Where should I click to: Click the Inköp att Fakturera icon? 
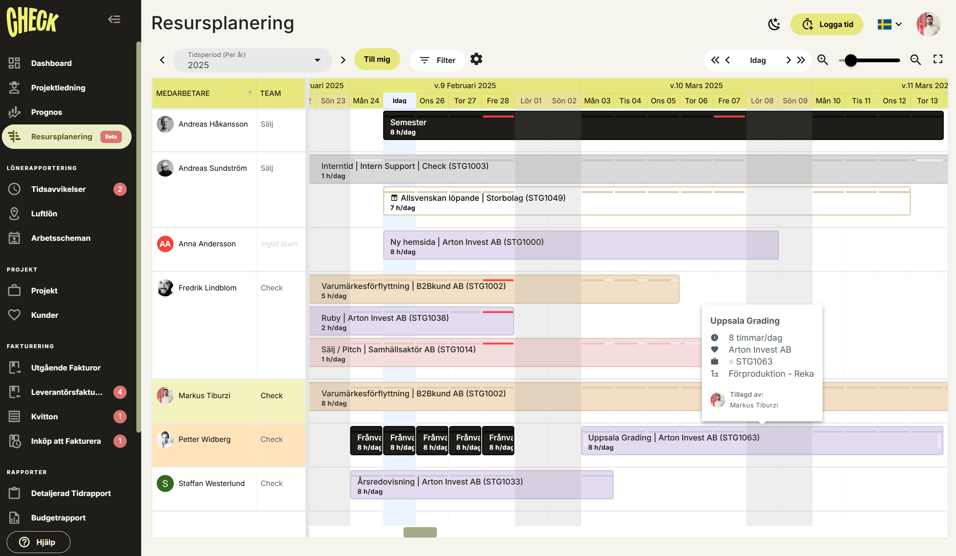(x=14, y=441)
